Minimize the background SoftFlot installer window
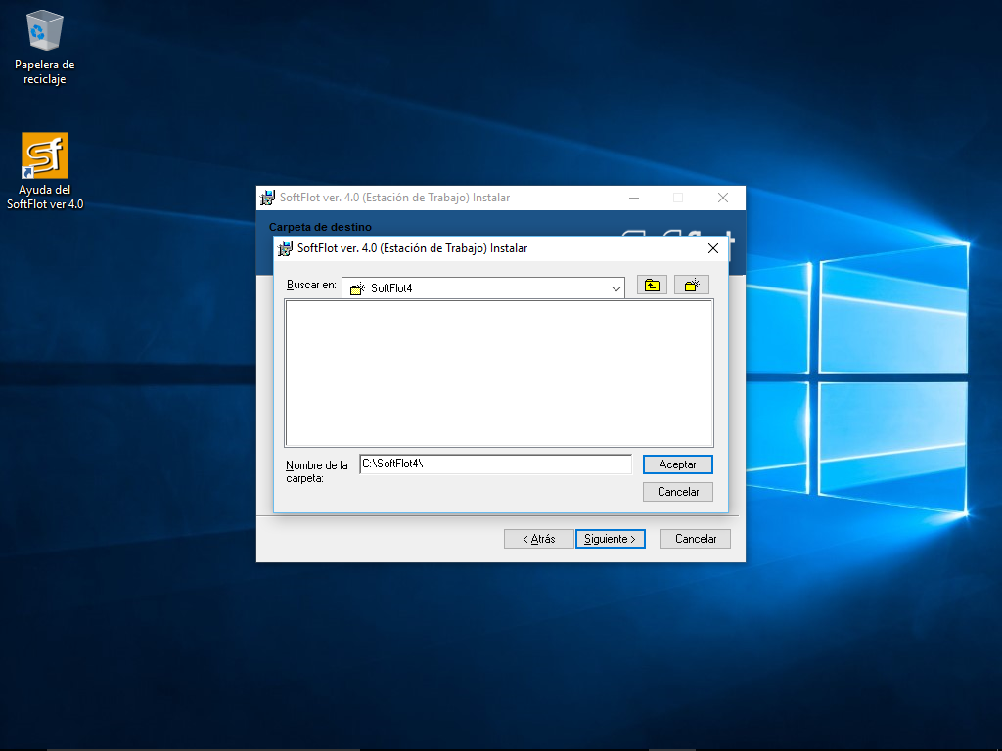This screenshot has height=751, width=1002. (x=633, y=198)
